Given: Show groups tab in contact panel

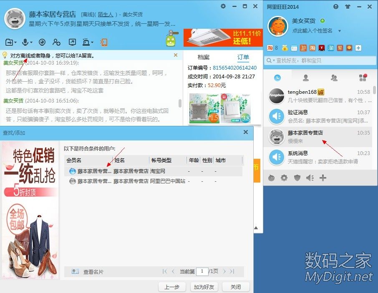Looking at the screenshot, I should [334, 78].
